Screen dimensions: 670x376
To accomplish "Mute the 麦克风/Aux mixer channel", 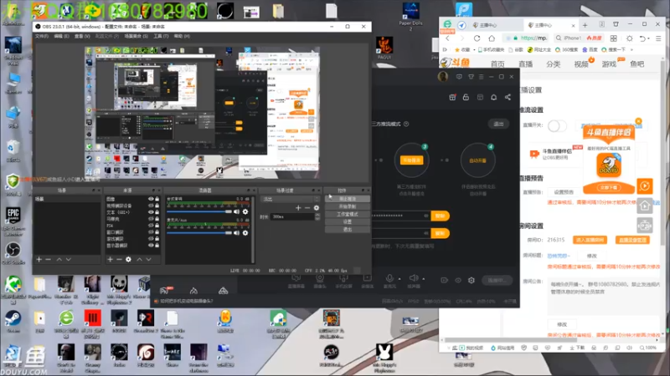I will click(236, 233).
